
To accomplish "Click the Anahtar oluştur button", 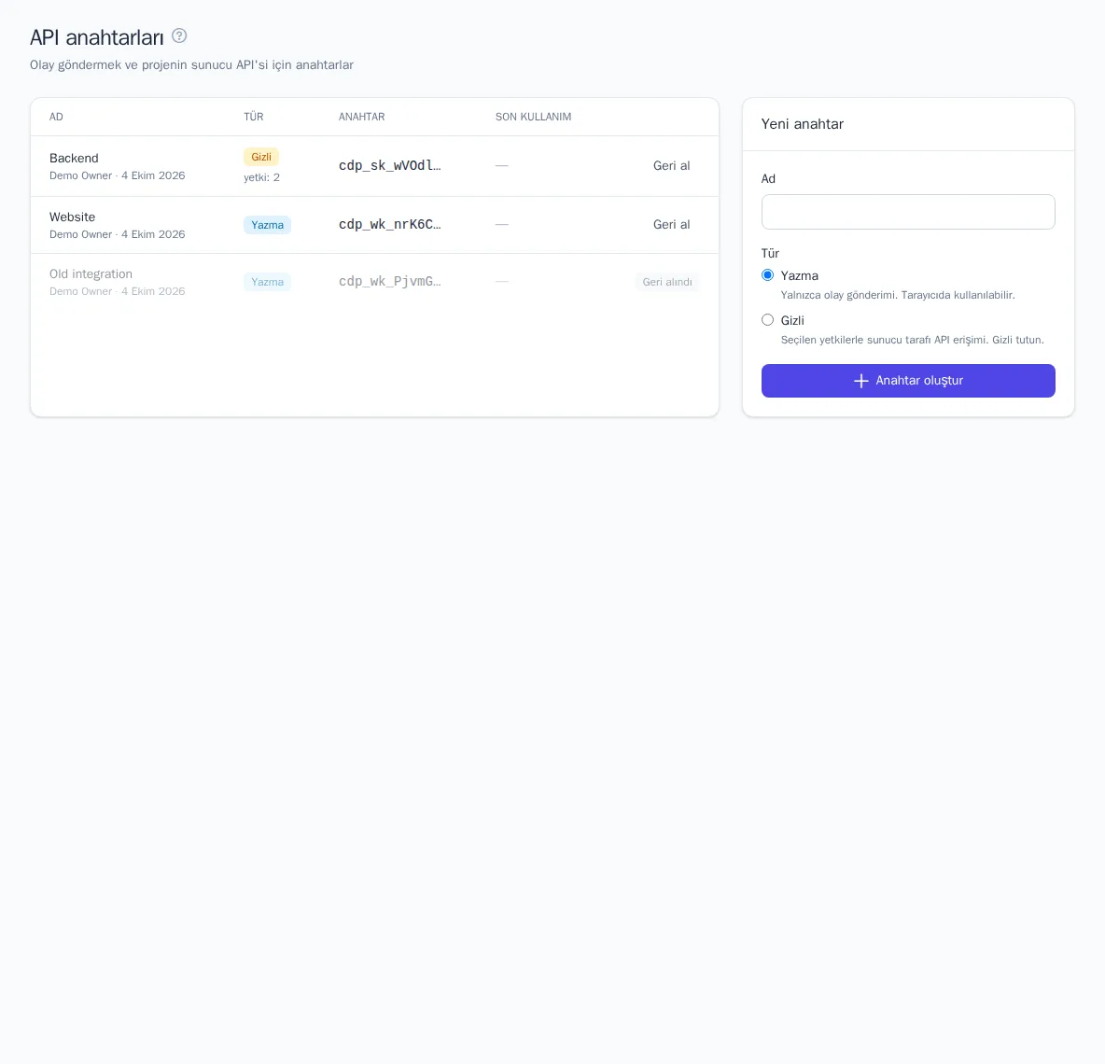I will 908,381.
